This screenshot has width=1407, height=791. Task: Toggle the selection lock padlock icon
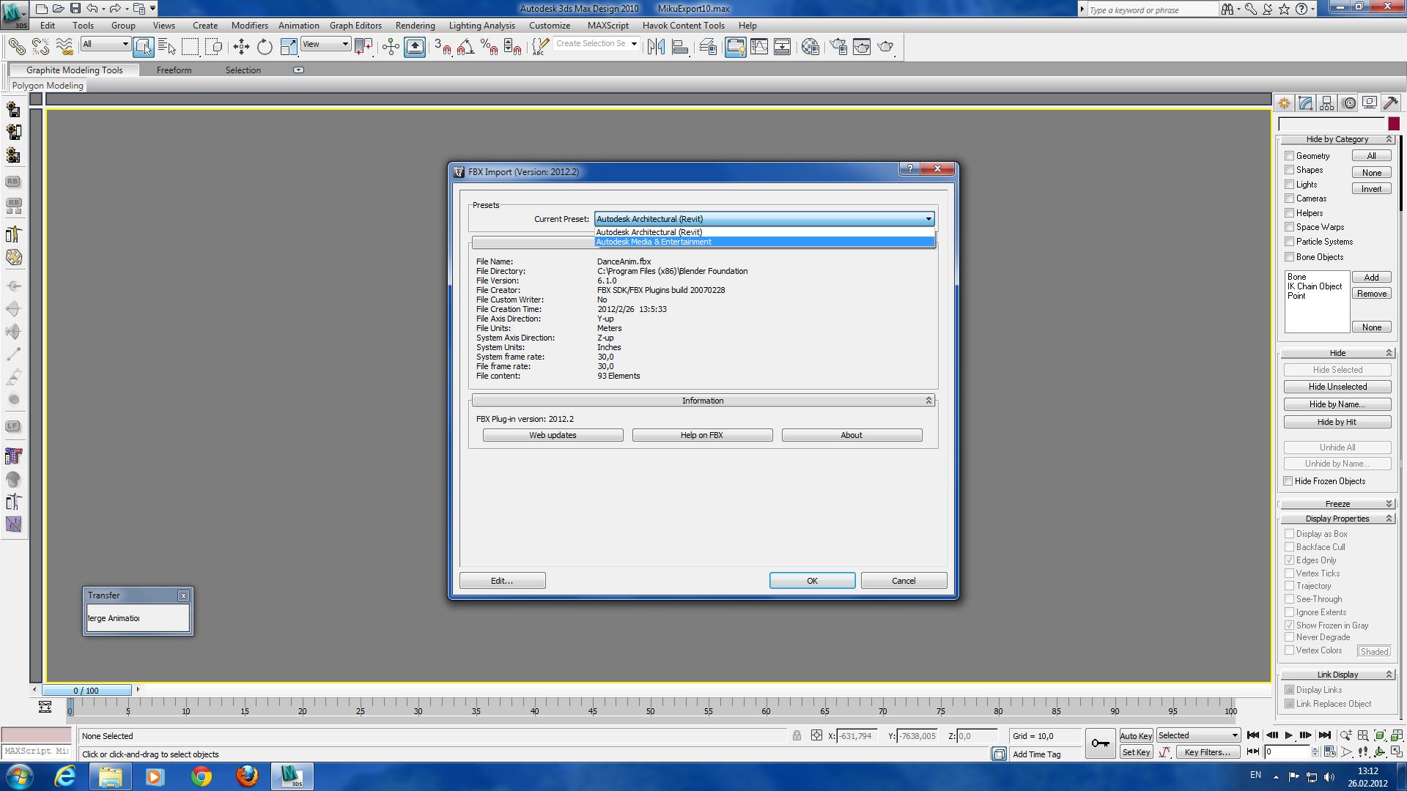[x=797, y=735]
